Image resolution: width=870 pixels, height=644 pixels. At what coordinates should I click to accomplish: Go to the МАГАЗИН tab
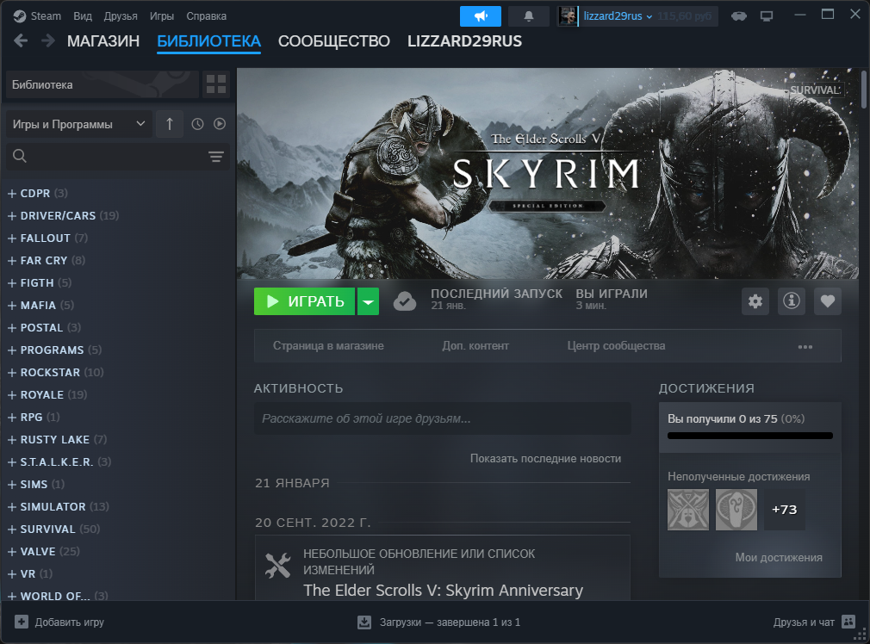coord(103,41)
